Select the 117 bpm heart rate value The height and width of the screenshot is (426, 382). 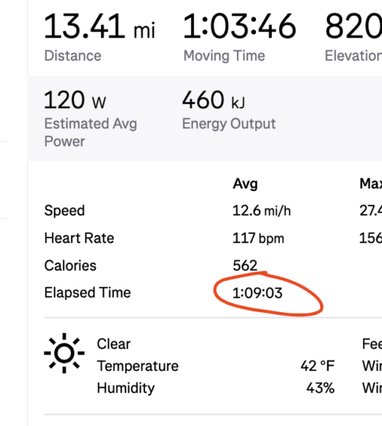(258, 238)
